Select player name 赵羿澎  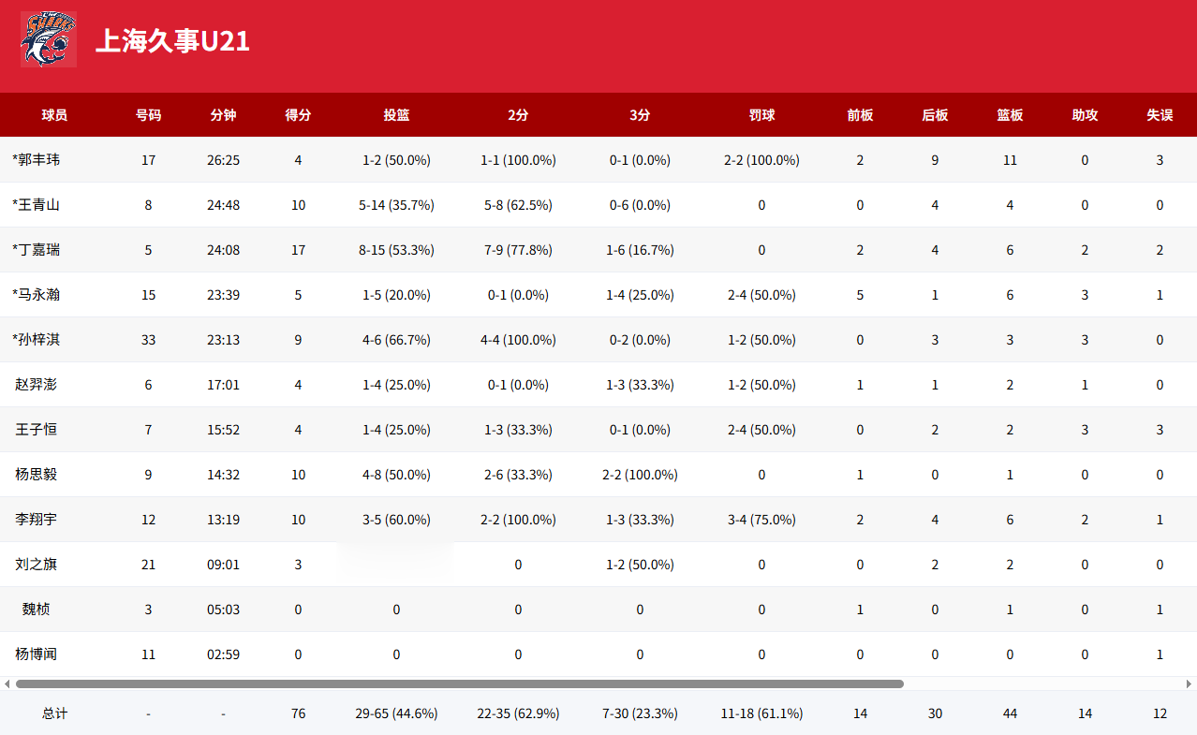pyautogui.click(x=36, y=385)
